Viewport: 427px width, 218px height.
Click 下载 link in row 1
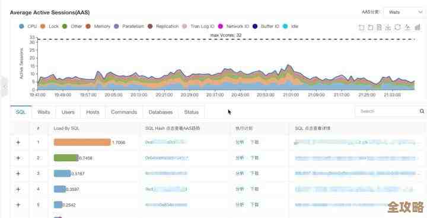(x=254, y=142)
